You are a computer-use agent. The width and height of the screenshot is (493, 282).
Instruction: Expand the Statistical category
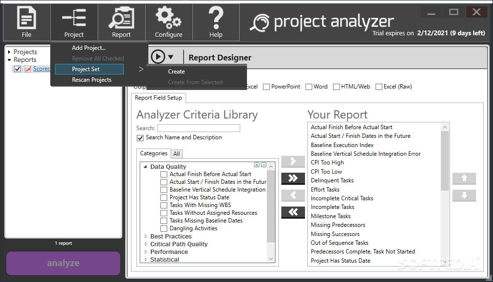[146, 259]
